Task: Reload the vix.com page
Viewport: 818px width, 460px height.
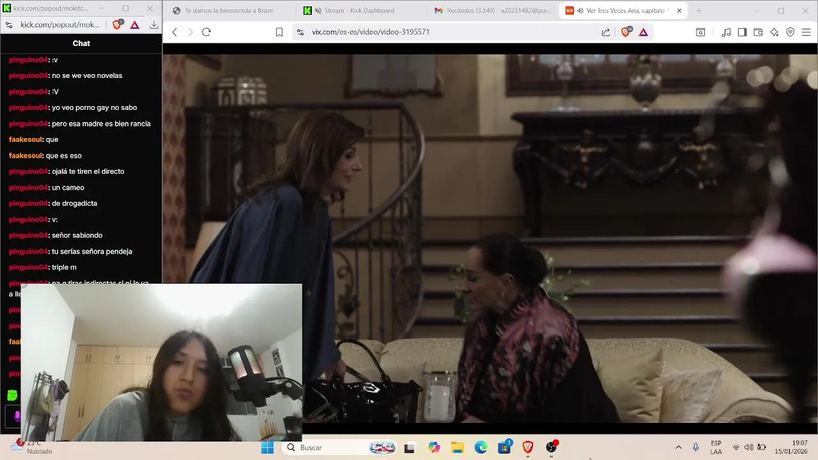Action: tap(206, 32)
